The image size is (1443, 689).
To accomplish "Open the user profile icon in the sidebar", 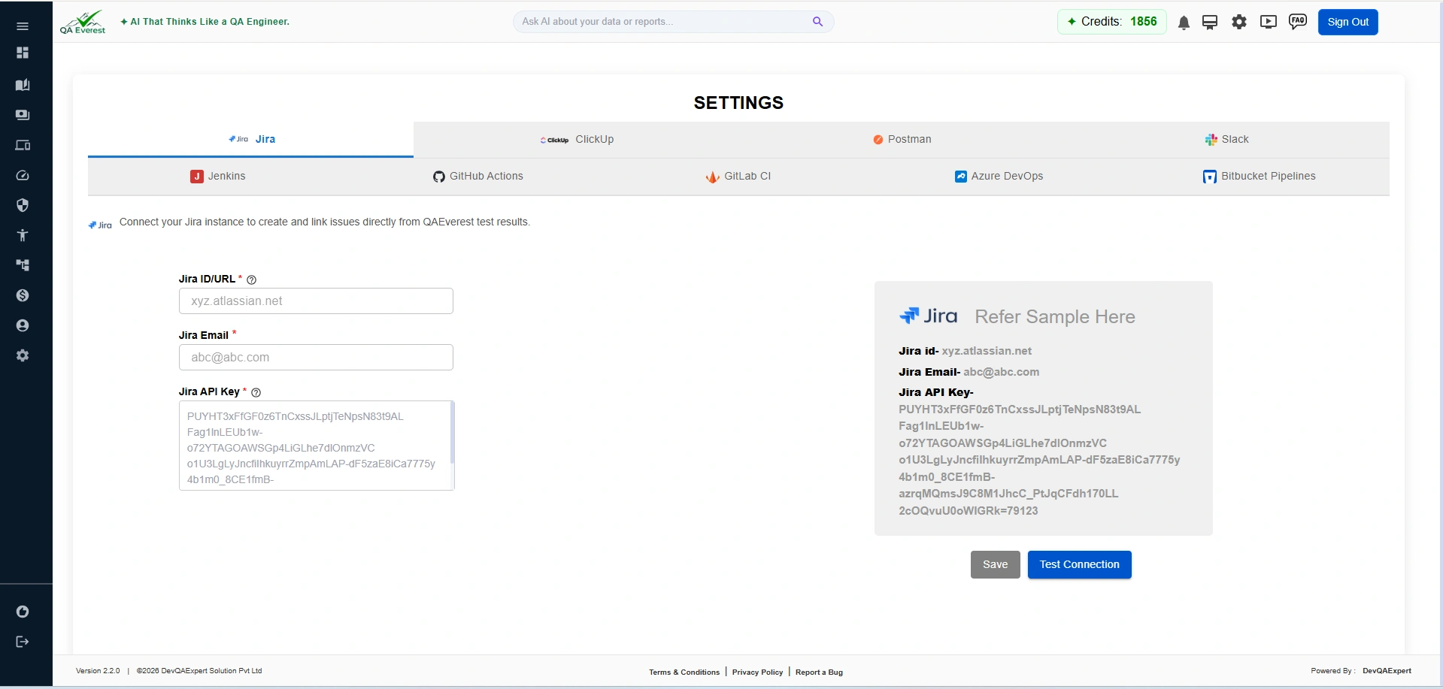I will coord(23,325).
